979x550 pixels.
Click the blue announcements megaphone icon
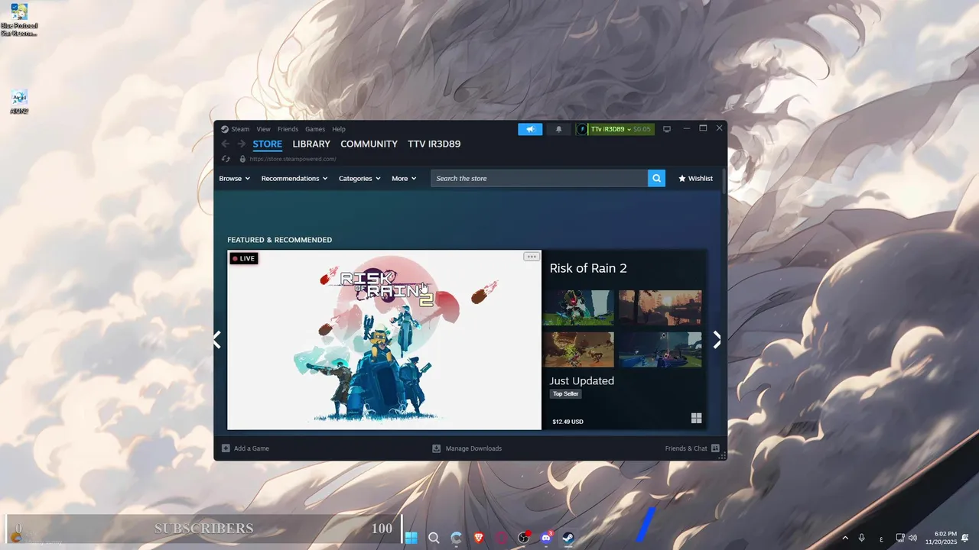pos(530,129)
